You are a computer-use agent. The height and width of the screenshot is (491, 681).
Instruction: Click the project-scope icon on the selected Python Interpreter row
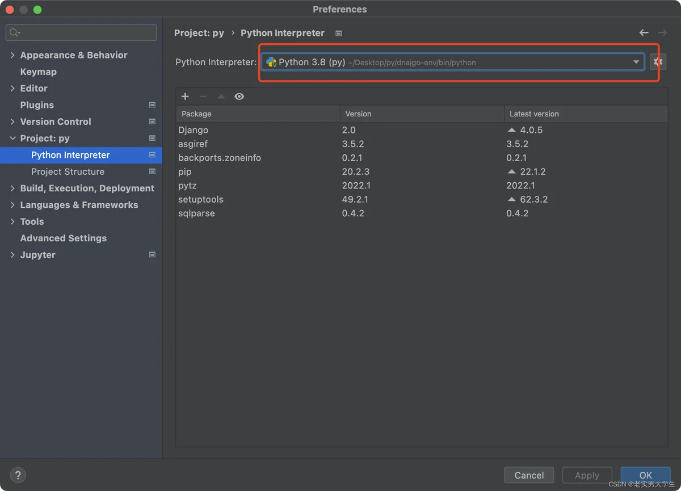click(x=152, y=155)
